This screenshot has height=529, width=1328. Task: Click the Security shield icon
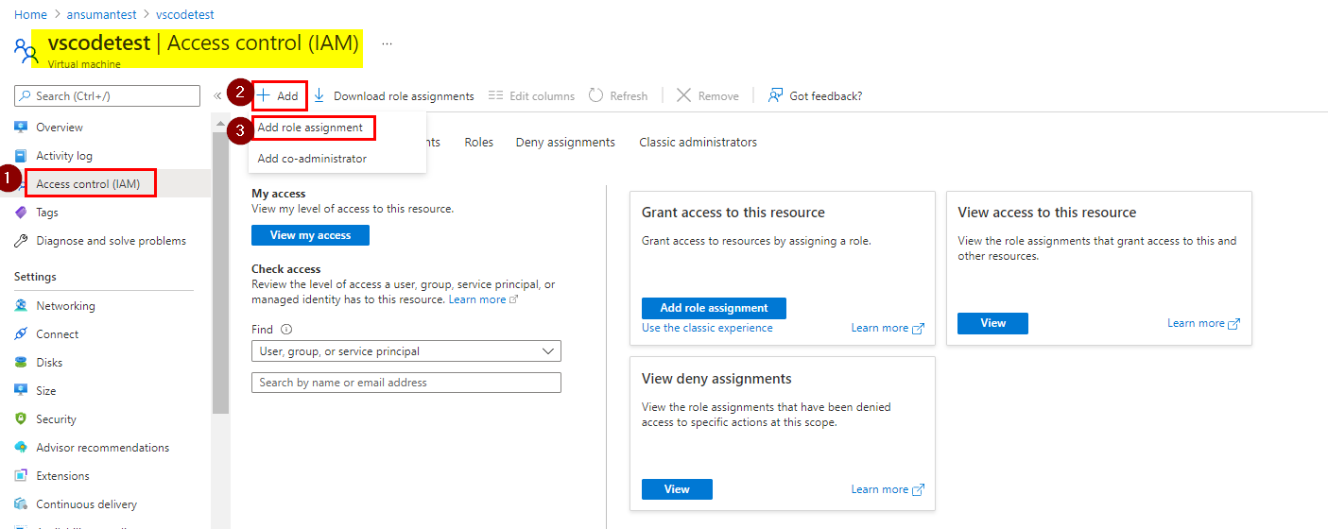21,419
